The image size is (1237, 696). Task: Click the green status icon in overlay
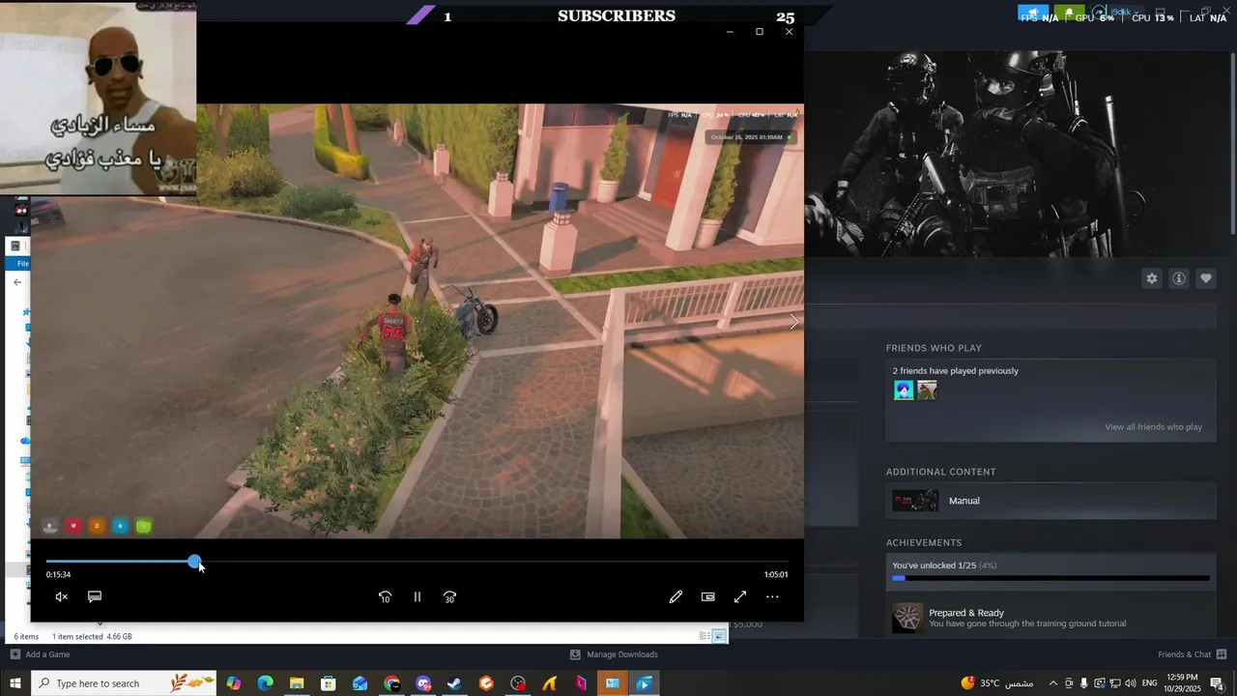coord(144,526)
